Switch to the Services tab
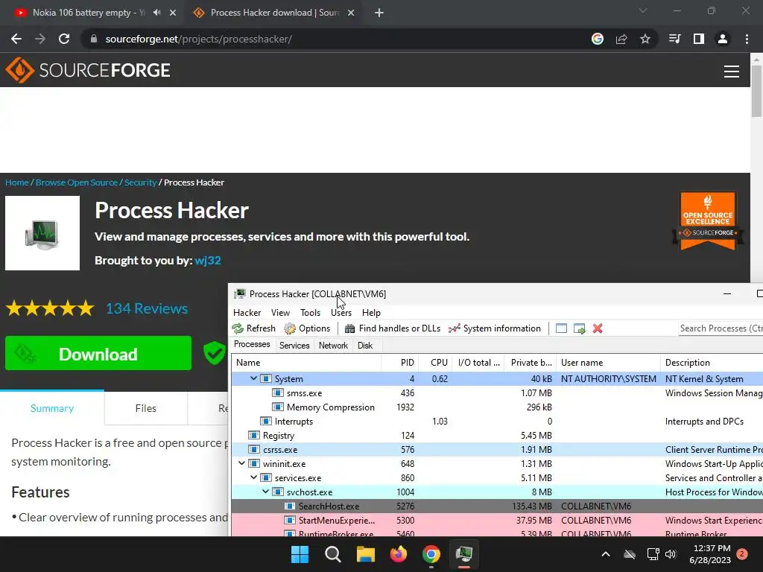Image resolution: width=763 pixels, height=572 pixels. [294, 346]
